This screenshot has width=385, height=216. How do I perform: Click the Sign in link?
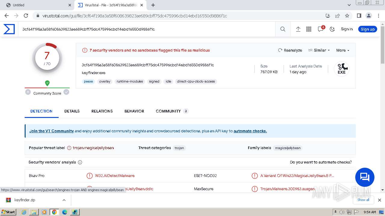click(346, 29)
